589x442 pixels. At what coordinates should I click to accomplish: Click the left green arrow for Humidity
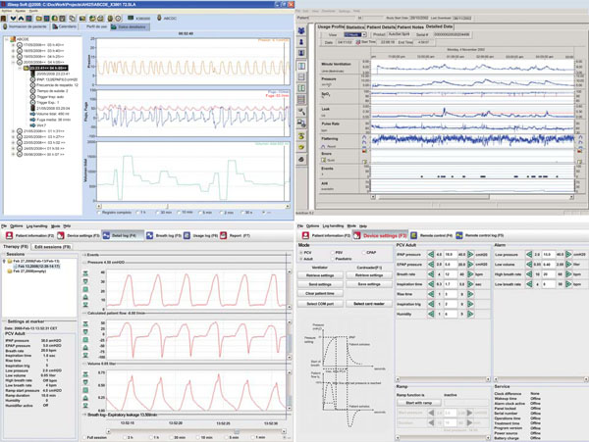pyautogui.click(x=431, y=315)
